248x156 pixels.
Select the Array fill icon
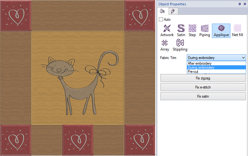click(165, 45)
